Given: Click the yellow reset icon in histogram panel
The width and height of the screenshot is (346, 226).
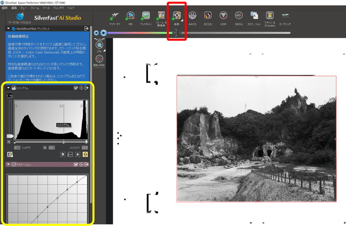Looking at the screenshot, I should 85,155.
